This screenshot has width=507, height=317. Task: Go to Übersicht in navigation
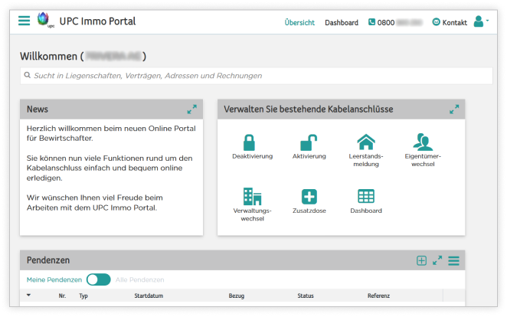coord(299,22)
